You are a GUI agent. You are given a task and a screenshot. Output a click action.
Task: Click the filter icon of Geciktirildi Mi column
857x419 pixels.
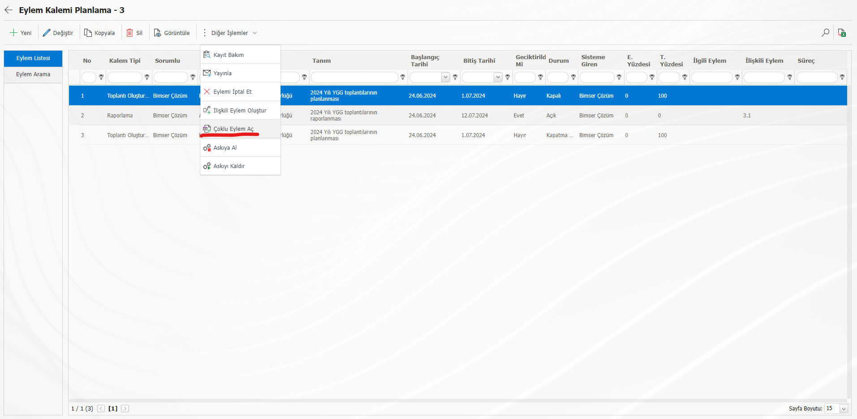pos(541,77)
